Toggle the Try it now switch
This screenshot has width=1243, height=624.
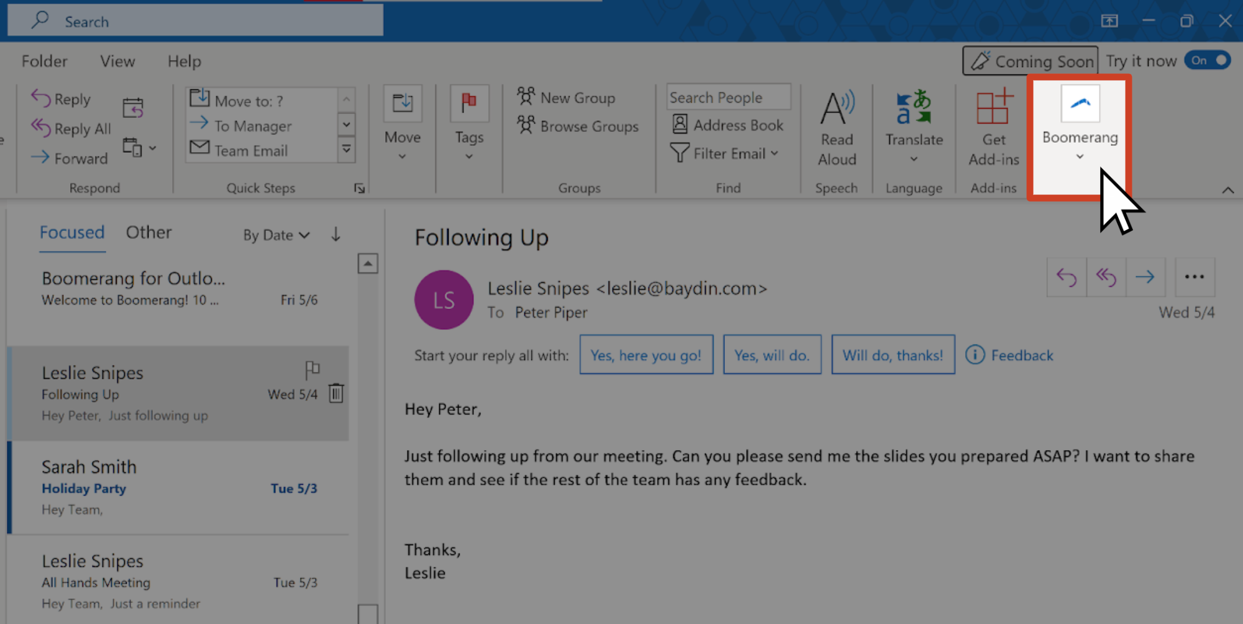click(x=1207, y=60)
